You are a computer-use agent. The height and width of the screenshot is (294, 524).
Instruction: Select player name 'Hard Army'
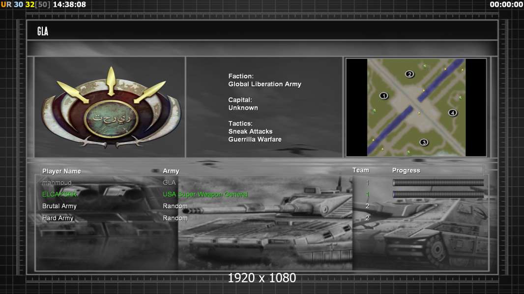click(58, 218)
